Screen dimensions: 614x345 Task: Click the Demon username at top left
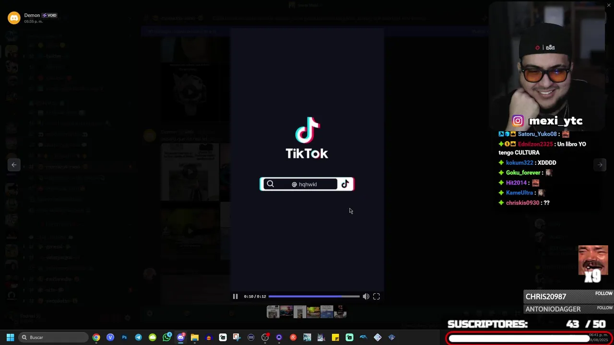[x=32, y=15]
